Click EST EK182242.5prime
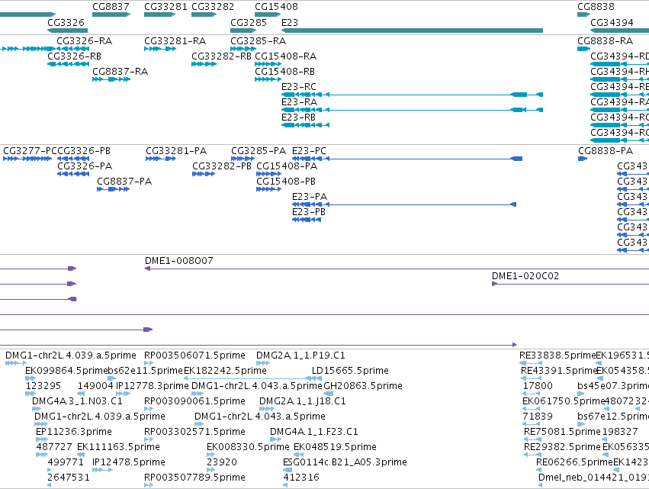Viewport: 649px width, 489px height. click(x=247, y=378)
